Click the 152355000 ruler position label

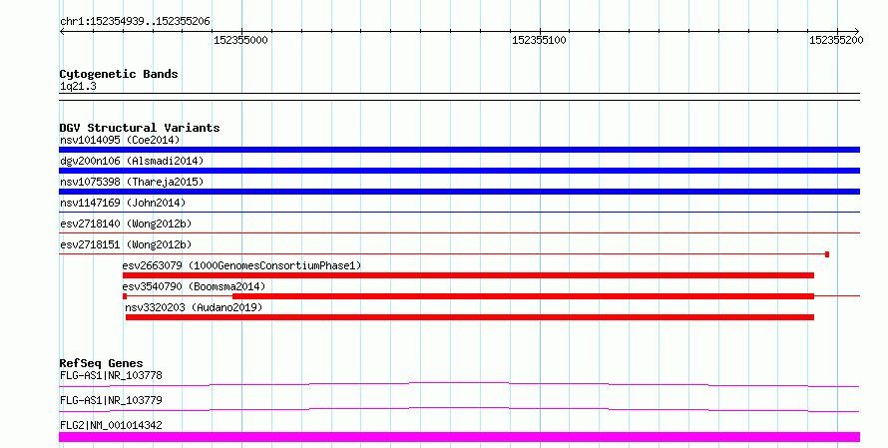240,40
